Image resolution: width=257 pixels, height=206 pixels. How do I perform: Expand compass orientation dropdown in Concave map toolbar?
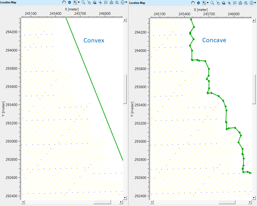pyautogui.click(x=256, y=3)
